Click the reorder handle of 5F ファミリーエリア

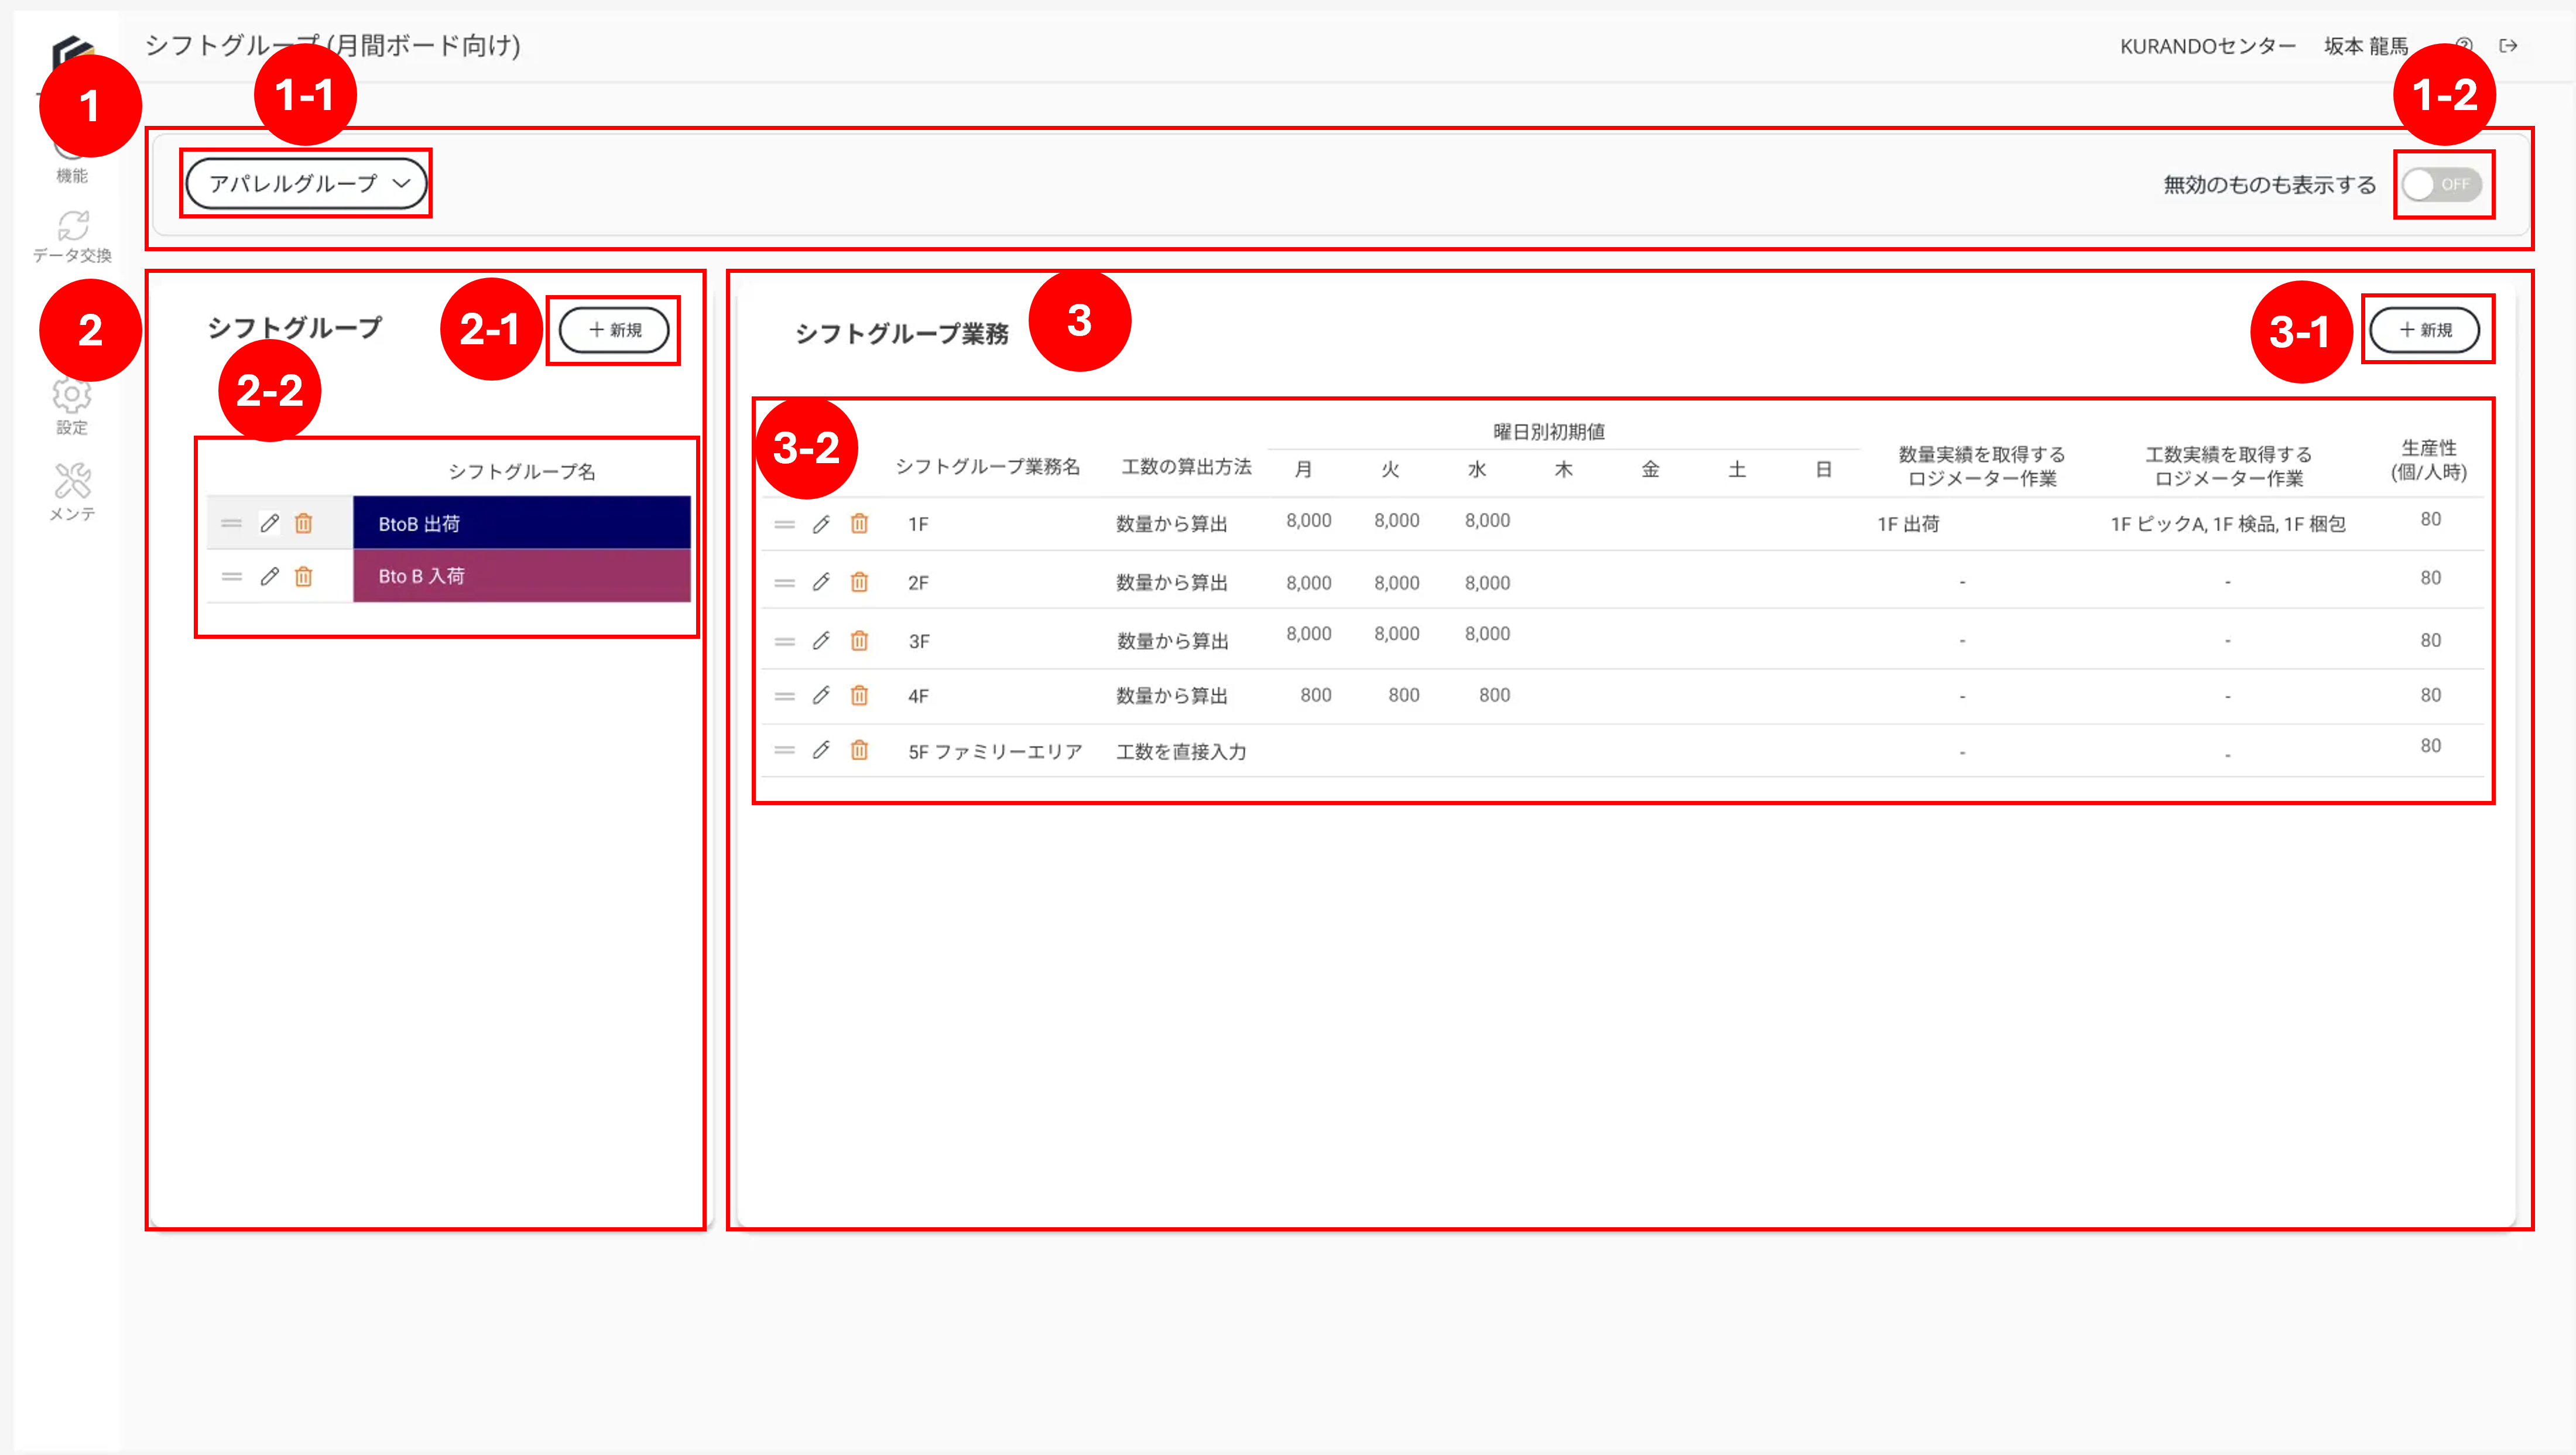785,750
